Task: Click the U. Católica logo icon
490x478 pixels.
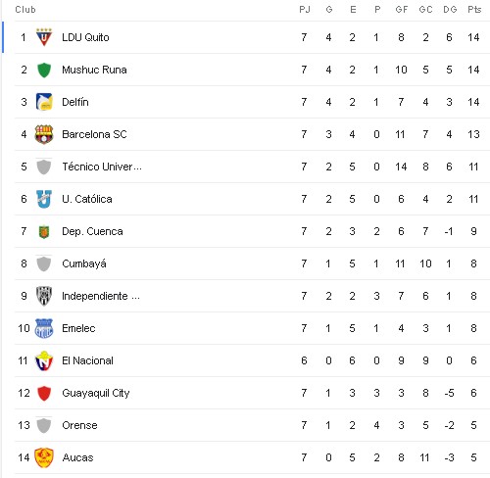Action: [44, 199]
